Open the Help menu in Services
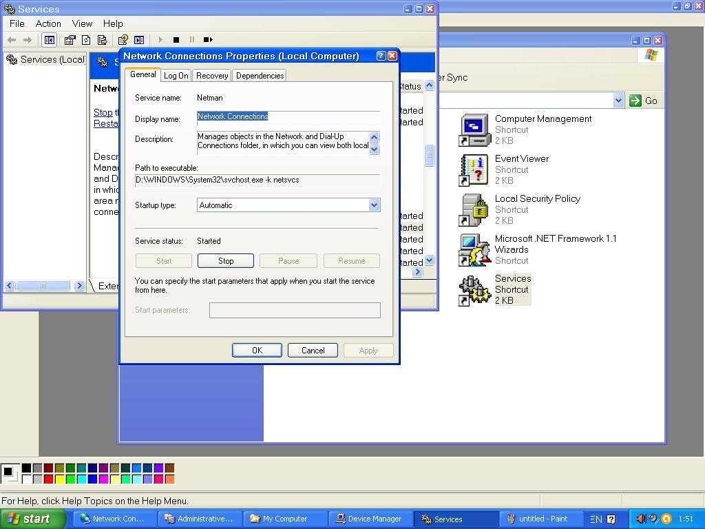The width and height of the screenshot is (705, 529). (x=113, y=24)
